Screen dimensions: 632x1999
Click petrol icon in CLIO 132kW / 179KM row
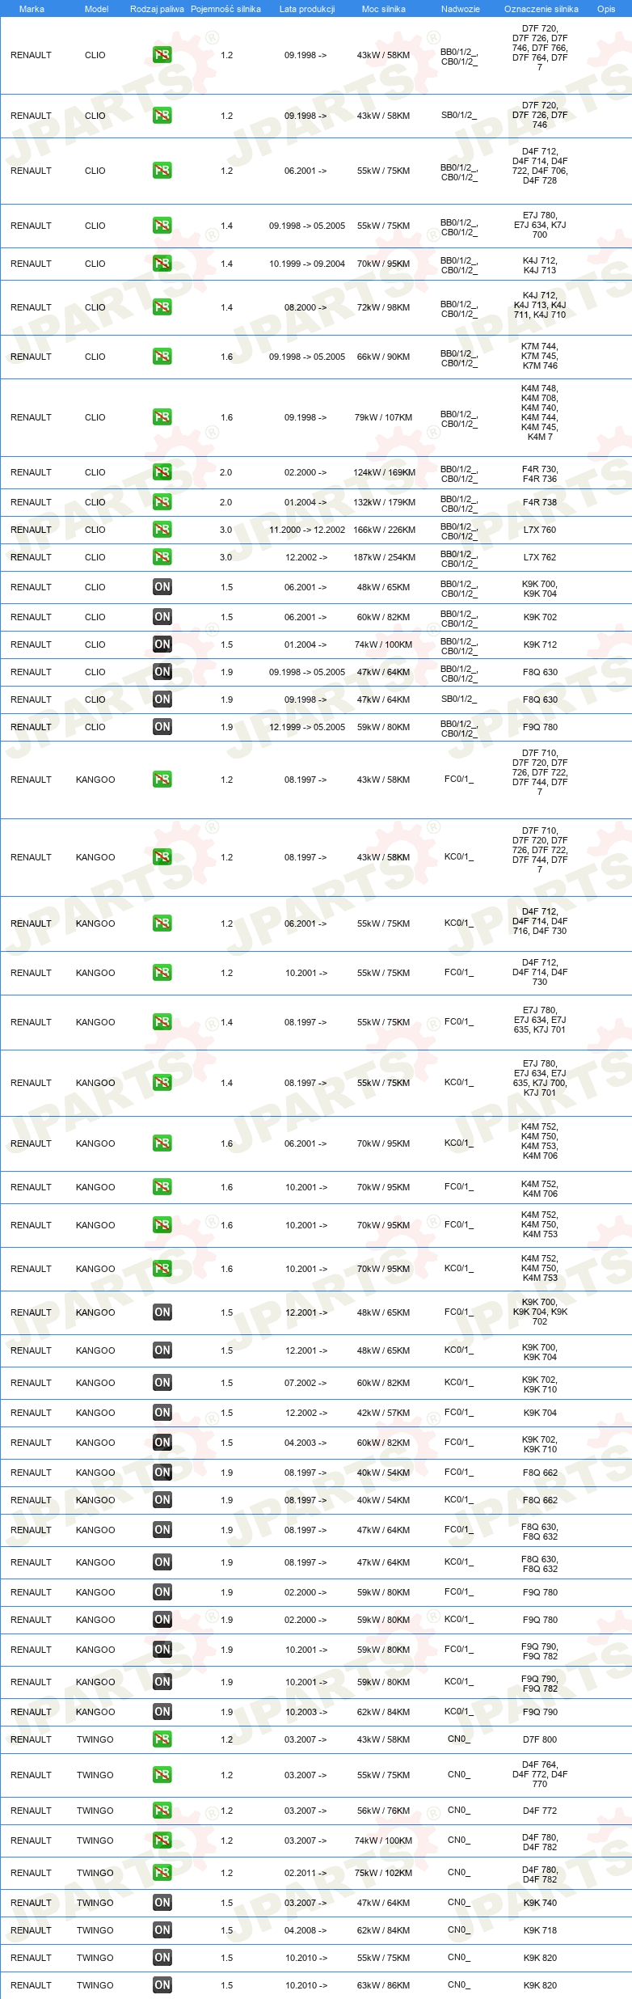click(x=162, y=502)
